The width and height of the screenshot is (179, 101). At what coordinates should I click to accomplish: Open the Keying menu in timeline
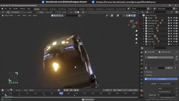tap(19, 90)
